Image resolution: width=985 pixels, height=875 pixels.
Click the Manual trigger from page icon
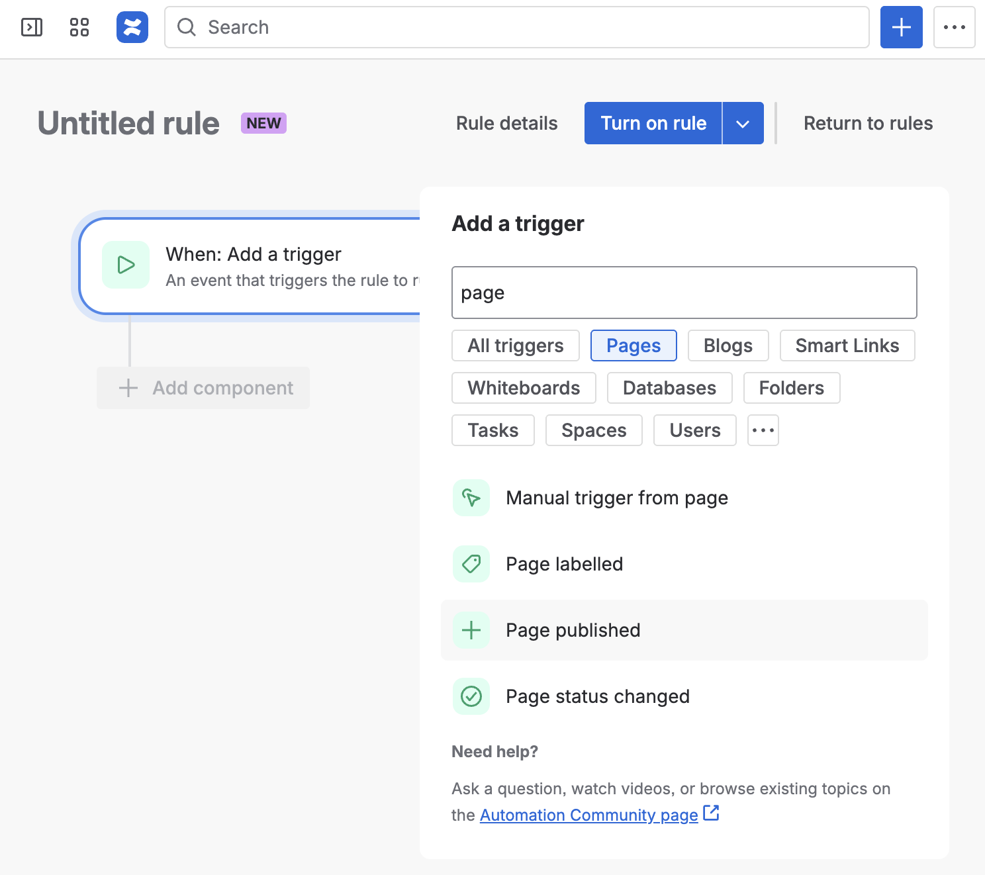click(471, 498)
